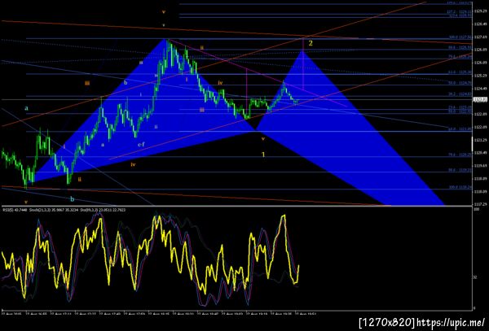Screen dimensions: 489x331
Task: Click the 1125.29 price axis label
Action: [x=480, y=76]
